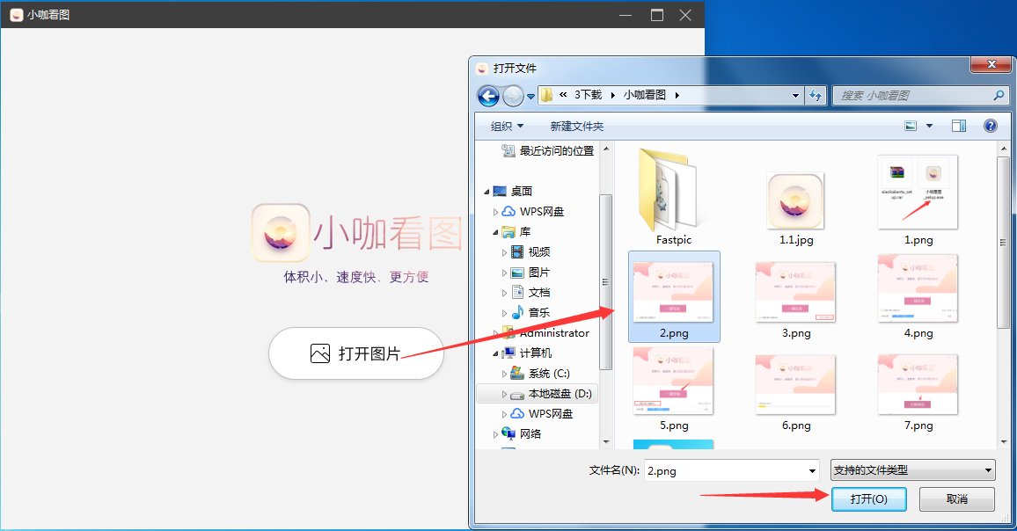Image resolution: width=1017 pixels, height=531 pixels.
Task: Click the help question mark icon
Action: click(x=991, y=126)
